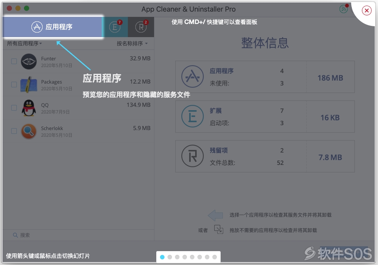Click the QQ penguin icon
This screenshot has width=378, height=265.
point(29,108)
